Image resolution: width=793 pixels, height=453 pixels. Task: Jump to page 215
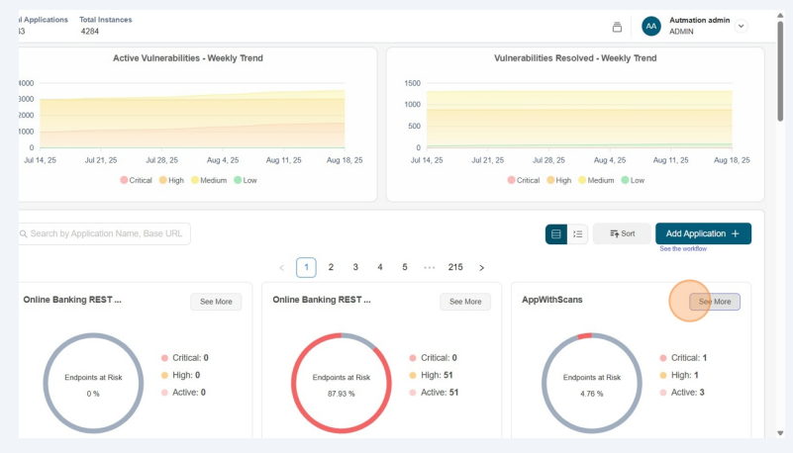[x=455, y=268]
